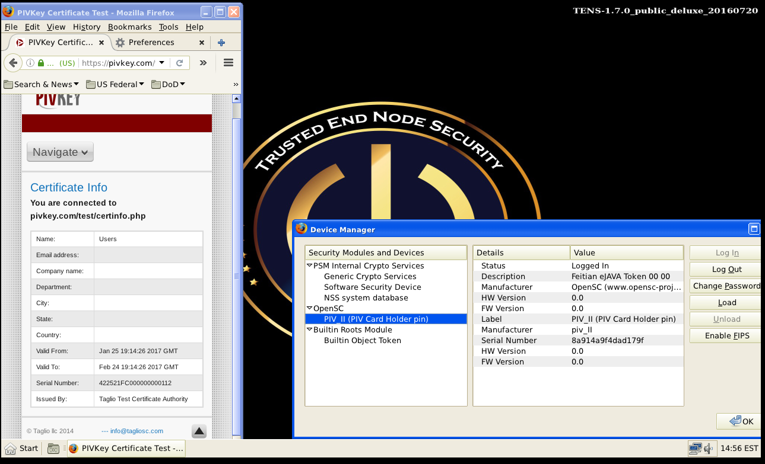
Task: Open the Firefox hamburger menu
Action: (x=228, y=63)
